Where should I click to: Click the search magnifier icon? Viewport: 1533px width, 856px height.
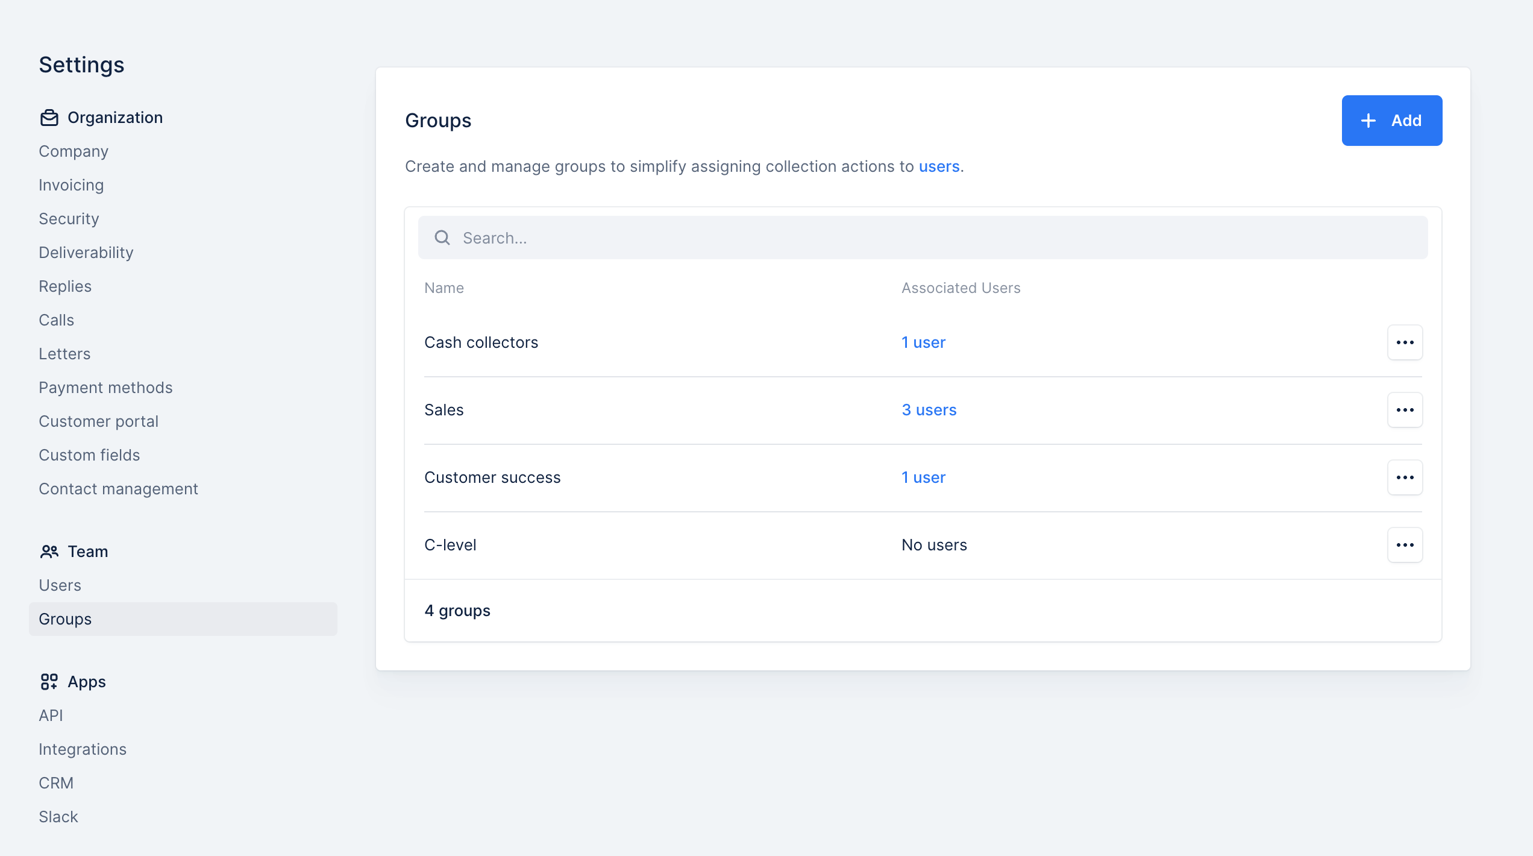click(x=442, y=238)
